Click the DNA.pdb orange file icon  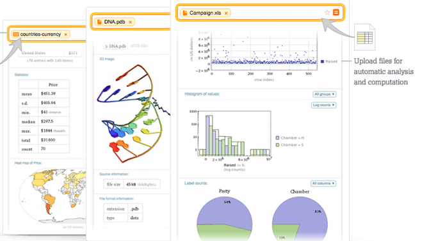click(x=99, y=22)
